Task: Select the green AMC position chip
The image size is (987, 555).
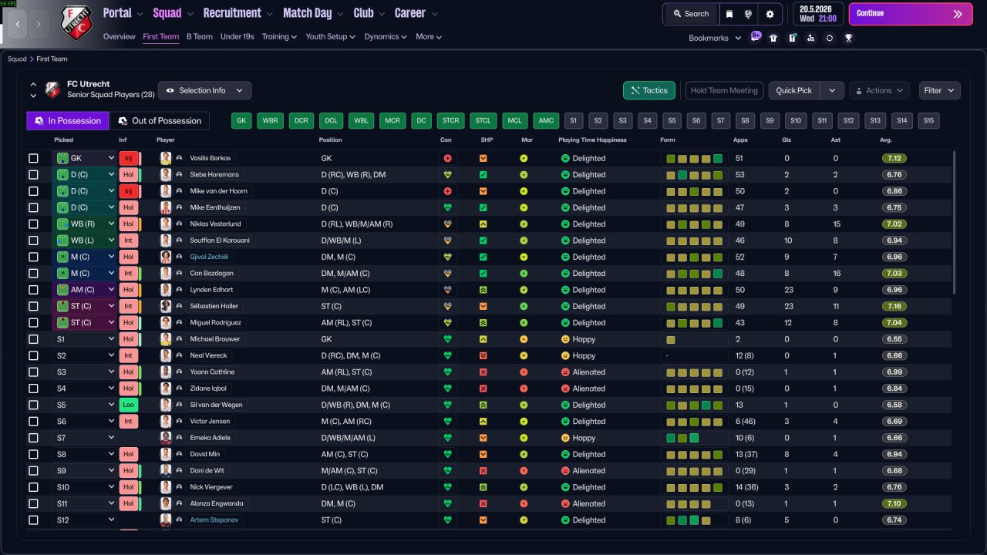Action: click(x=546, y=120)
